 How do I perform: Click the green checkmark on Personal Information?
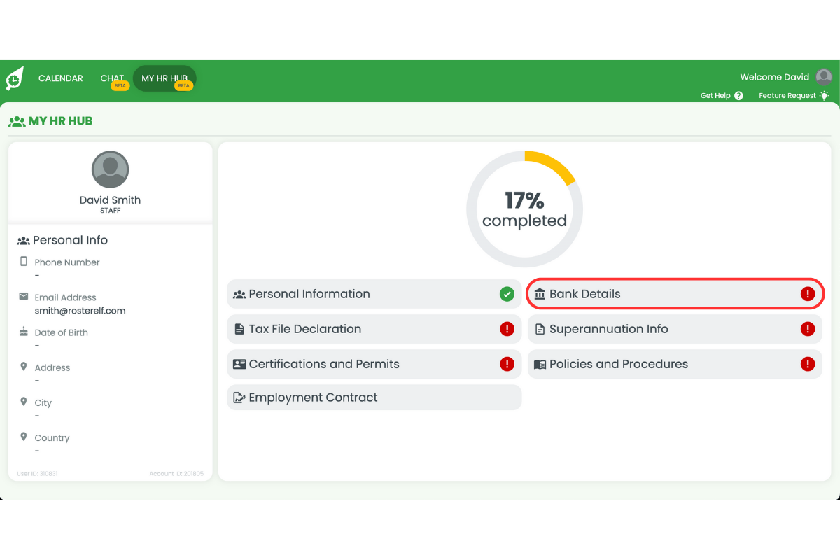pos(507,294)
